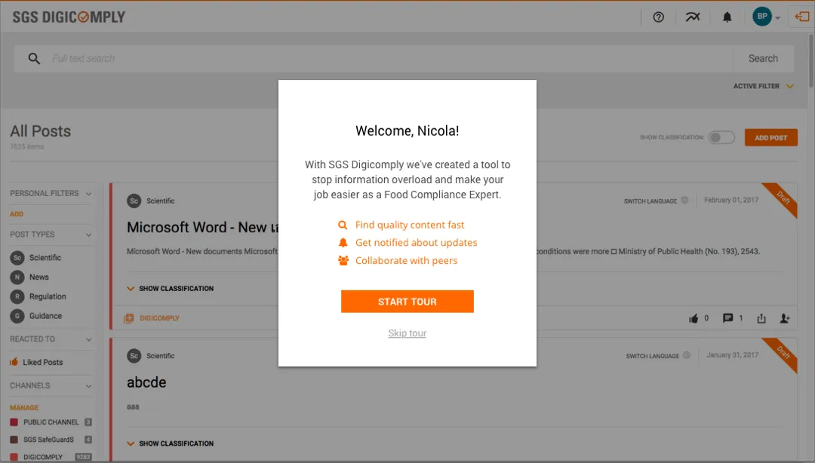The width and height of the screenshot is (815, 463).
Task: Click the SGS Digicomply logo
Action: pyautogui.click(x=69, y=17)
